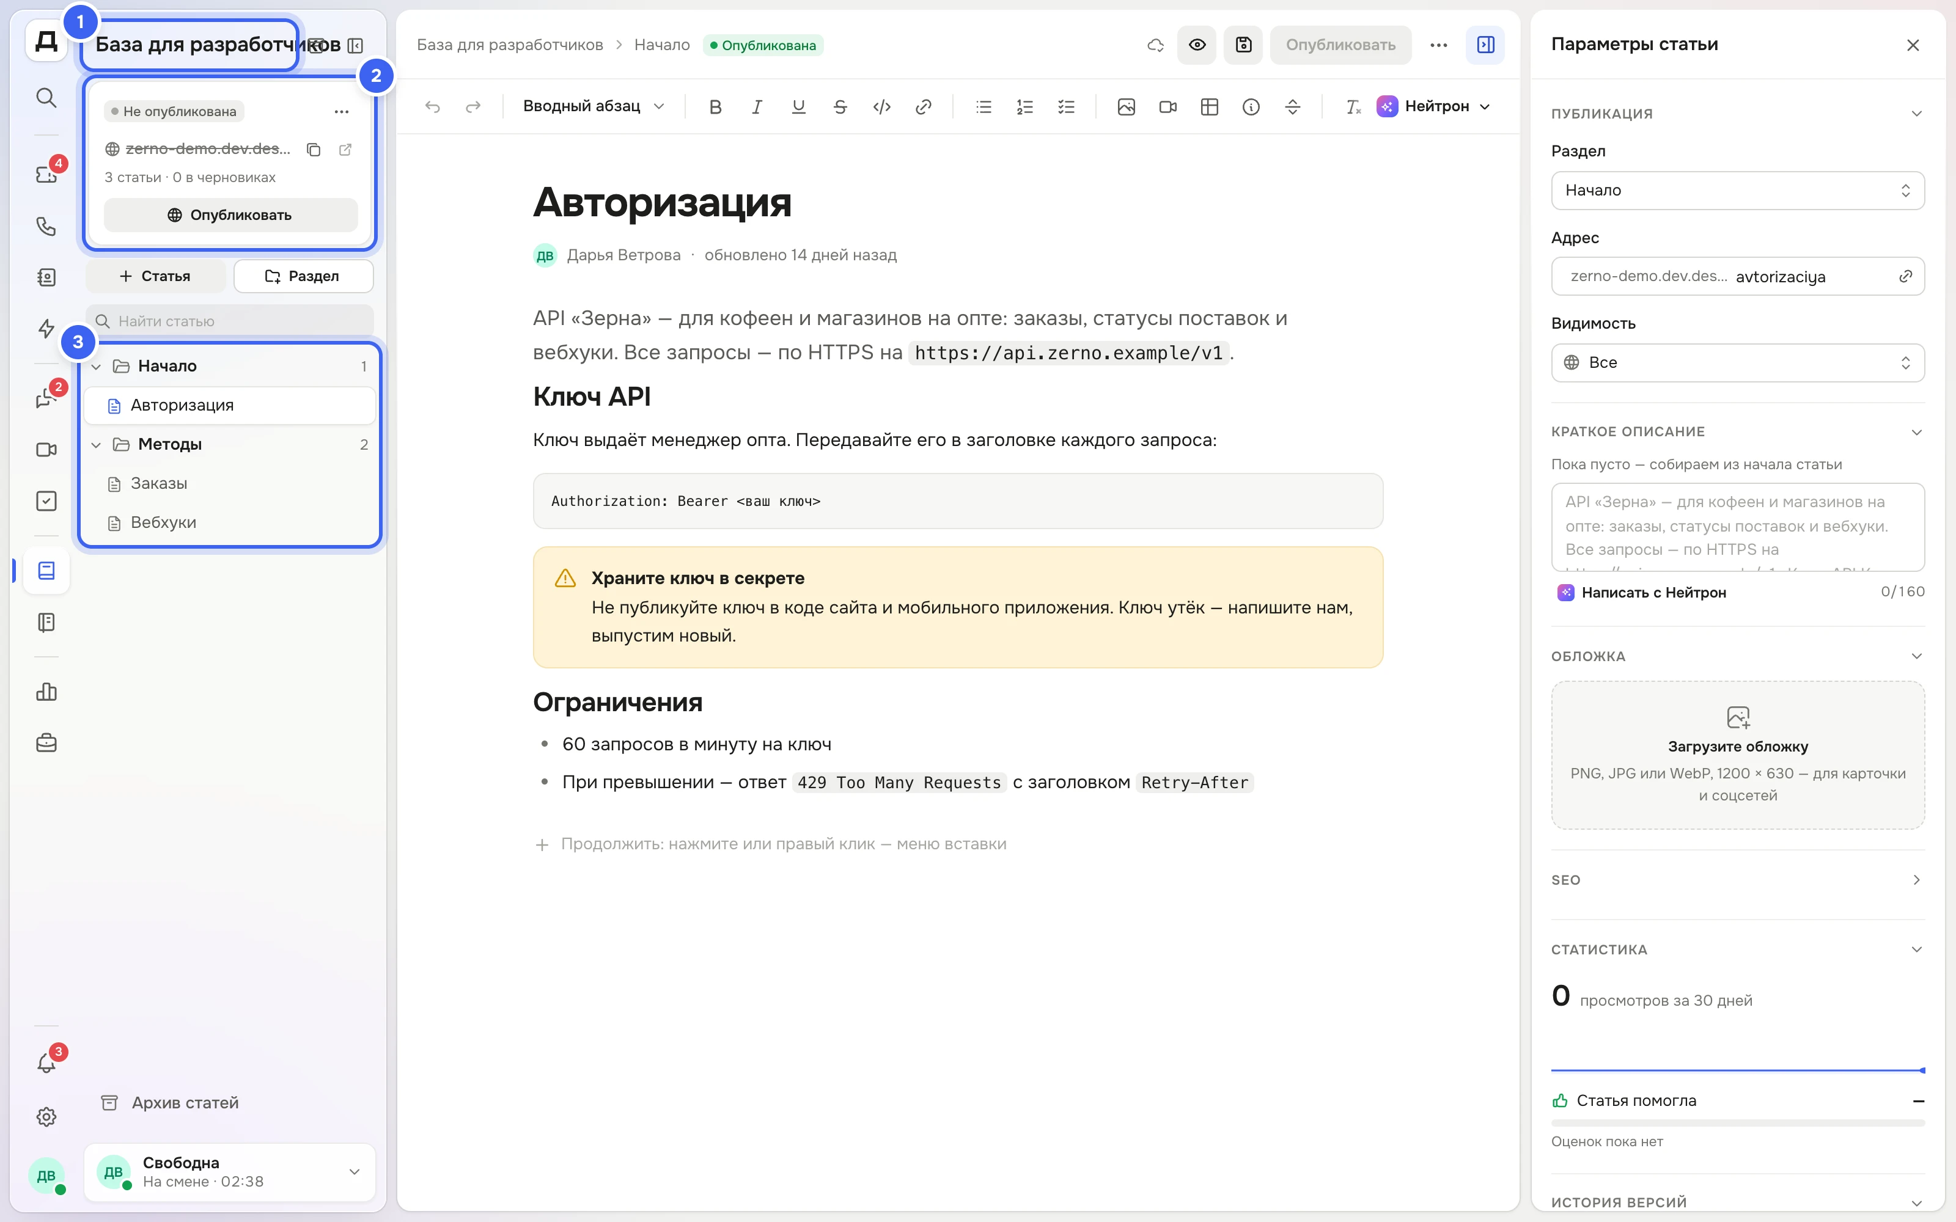Open the Раздел dropdown showing Начало
The width and height of the screenshot is (1956, 1222).
[1738, 191]
